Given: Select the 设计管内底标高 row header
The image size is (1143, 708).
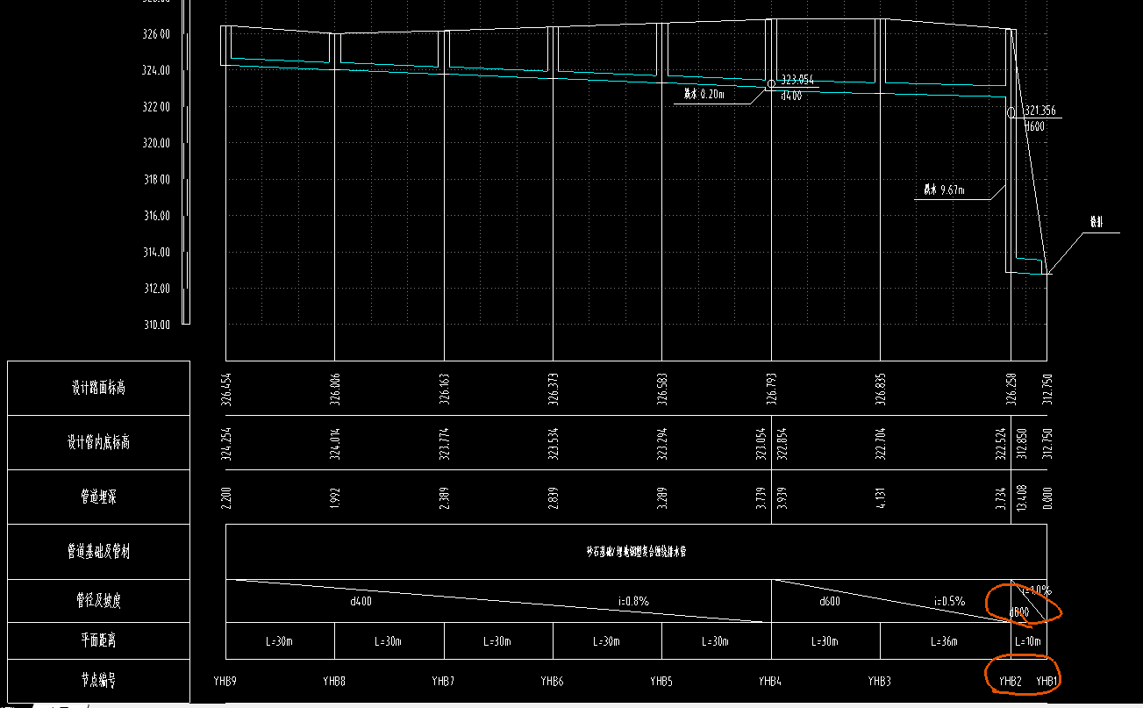Looking at the screenshot, I should pyautogui.click(x=98, y=442).
